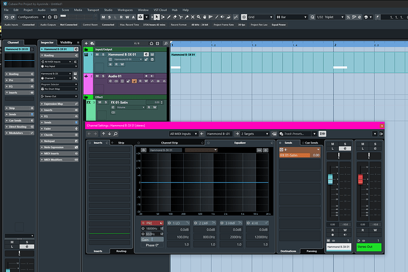Open the Grid snap type dropdown
The height and width of the screenshot is (272, 408).
point(260,17)
